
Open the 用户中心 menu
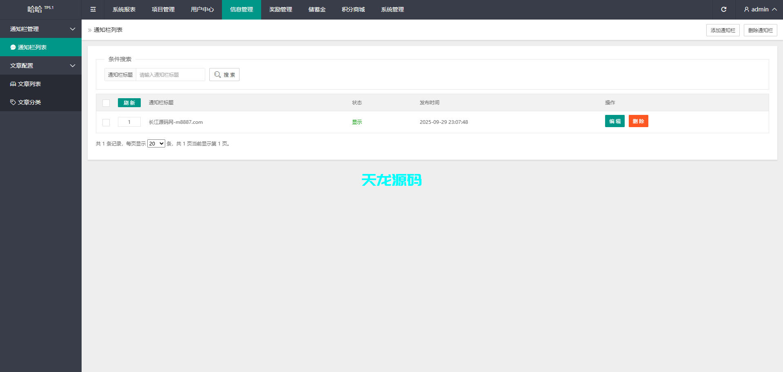click(202, 9)
